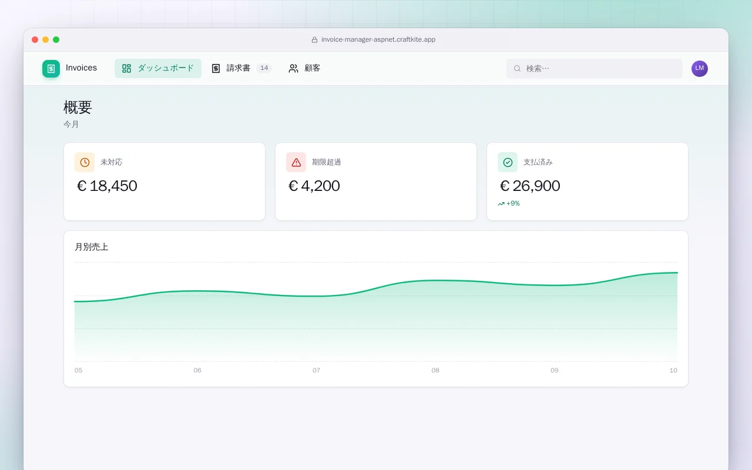
Task: Click the 14 badge on 請求書
Action: [x=264, y=68]
